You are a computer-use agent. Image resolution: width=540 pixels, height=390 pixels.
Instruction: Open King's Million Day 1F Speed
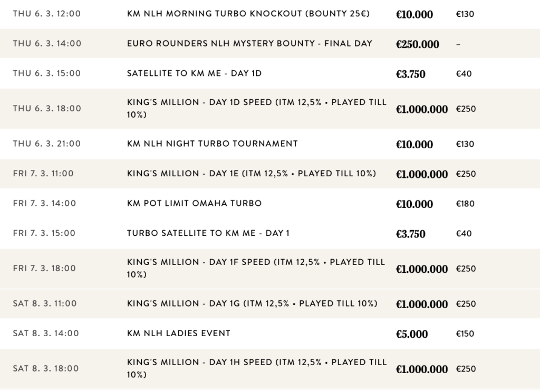pos(256,268)
